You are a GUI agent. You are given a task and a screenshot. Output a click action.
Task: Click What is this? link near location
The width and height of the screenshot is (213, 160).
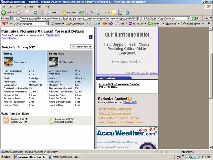[x=53, y=35]
